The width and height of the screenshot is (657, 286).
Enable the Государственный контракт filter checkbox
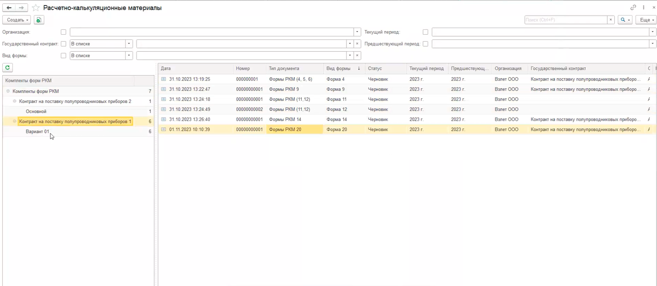click(63, 44)
